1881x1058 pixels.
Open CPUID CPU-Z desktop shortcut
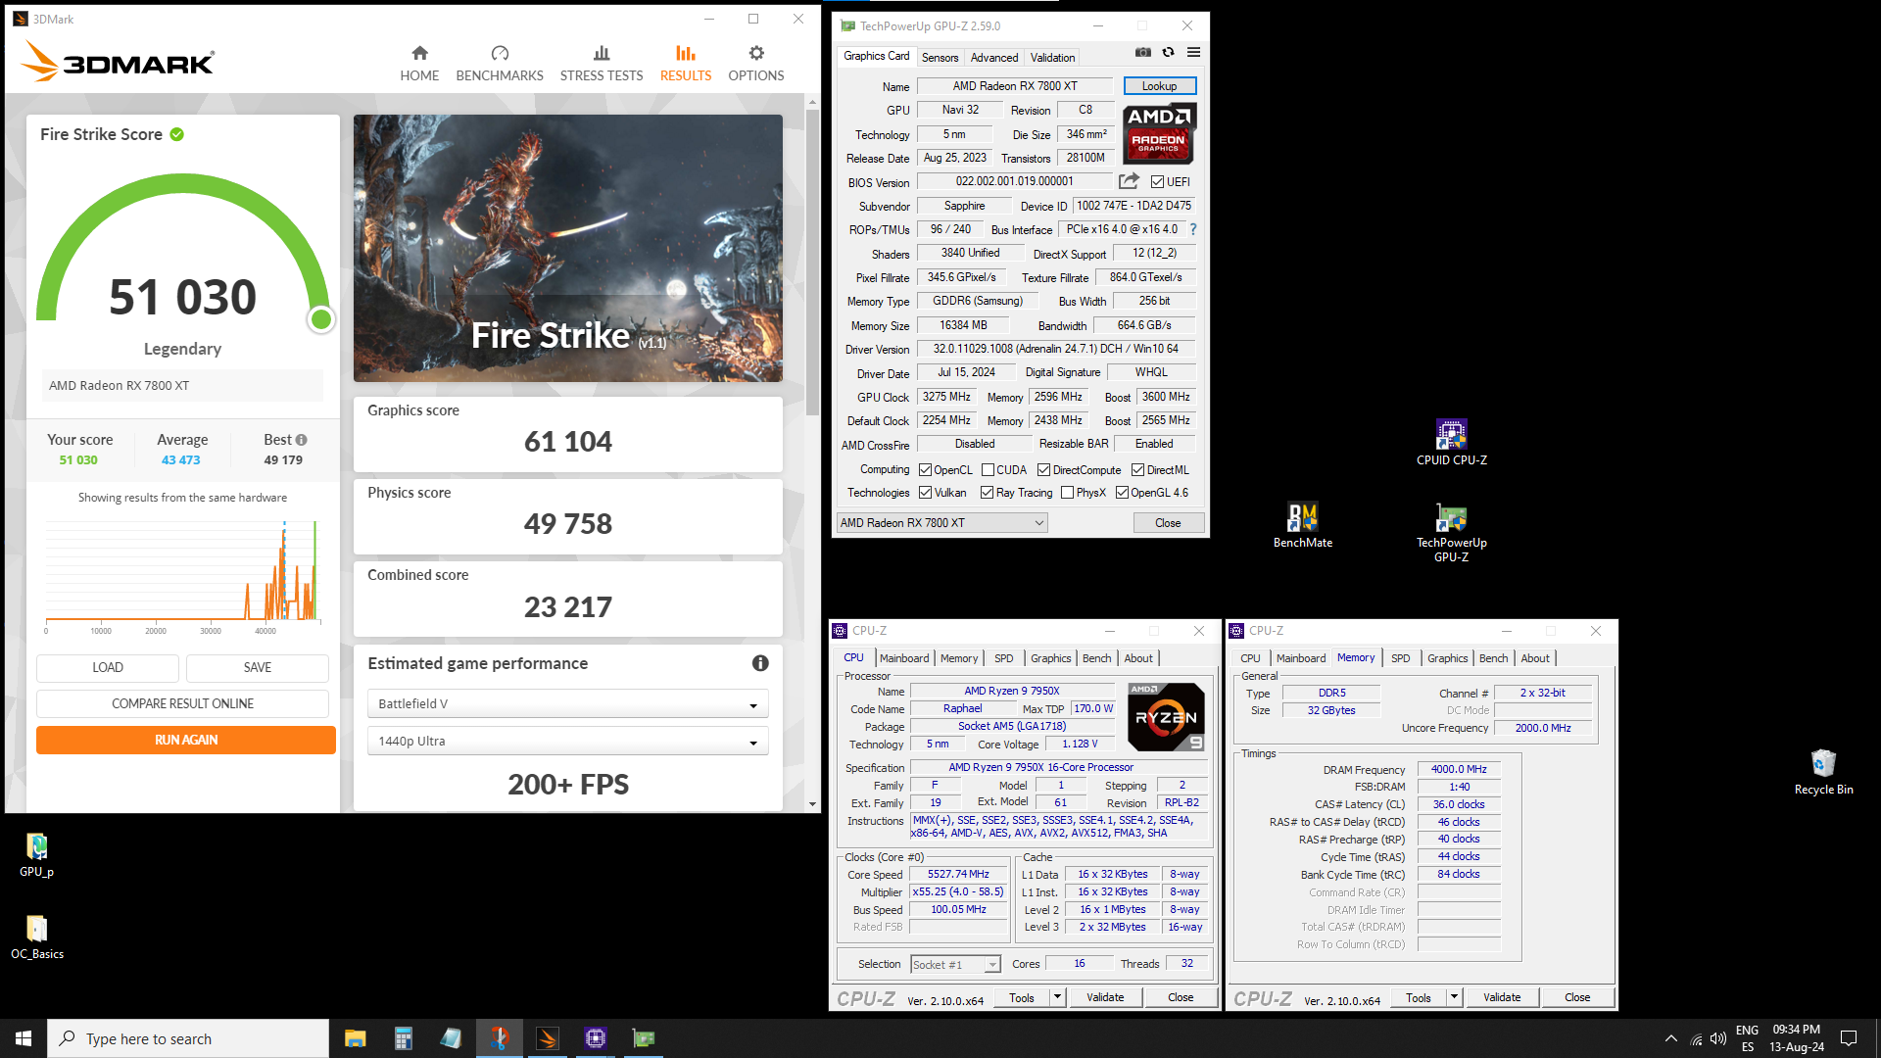pyautogui.click(x=1451, y=442)
